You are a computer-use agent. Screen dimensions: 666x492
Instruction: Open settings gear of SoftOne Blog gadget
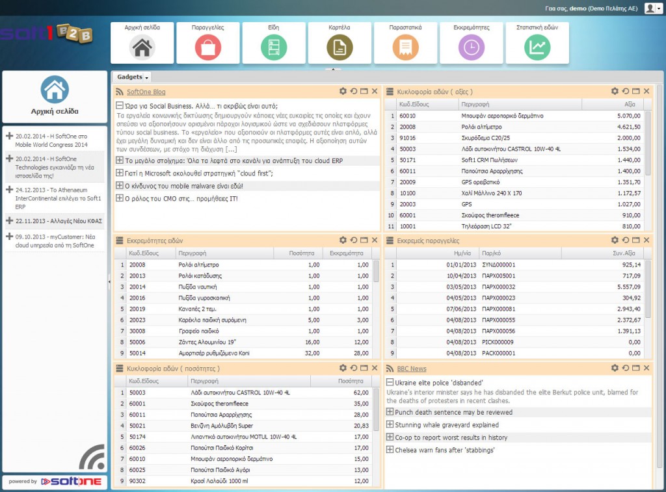(343, 91)
